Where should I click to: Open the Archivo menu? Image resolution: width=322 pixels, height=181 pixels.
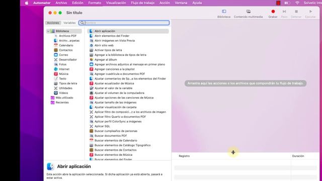[x=61, y=3]
